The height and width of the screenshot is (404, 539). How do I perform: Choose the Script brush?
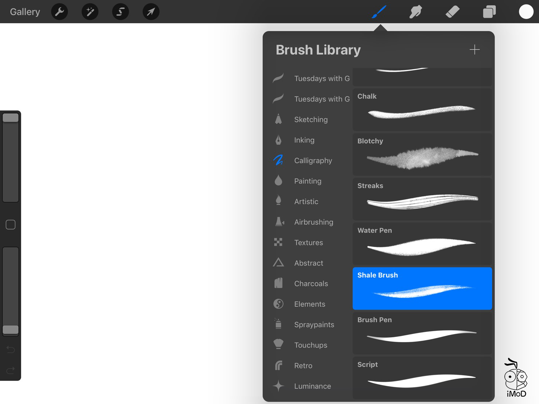pyautogui.click(x=422, y=378)
